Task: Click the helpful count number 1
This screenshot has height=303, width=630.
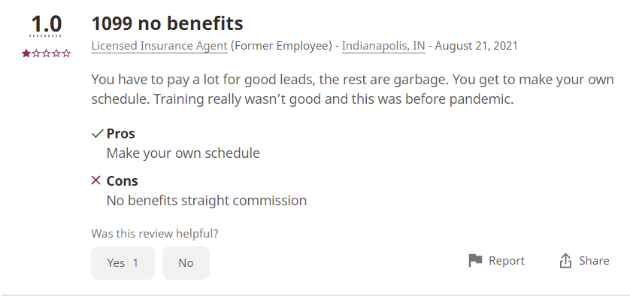Action: tap(136, 262)
